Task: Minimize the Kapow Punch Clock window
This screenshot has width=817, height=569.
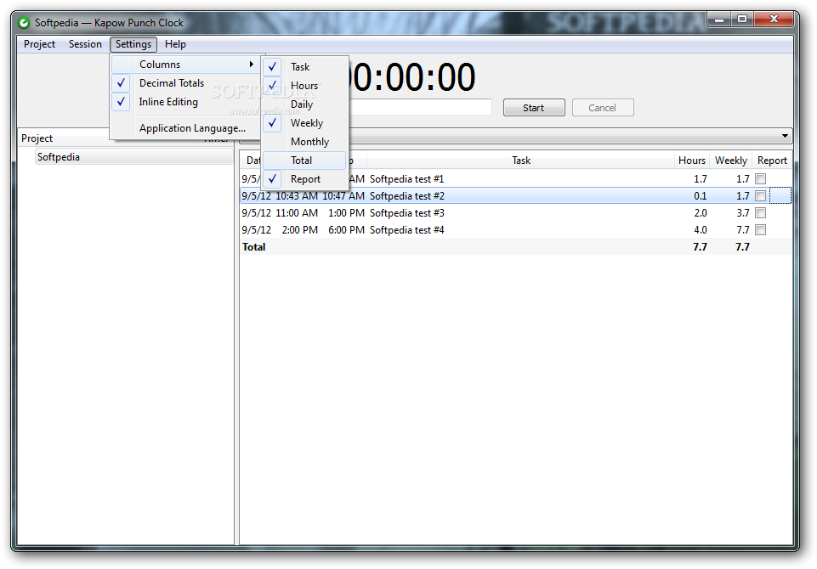Action: click(719, 20)
